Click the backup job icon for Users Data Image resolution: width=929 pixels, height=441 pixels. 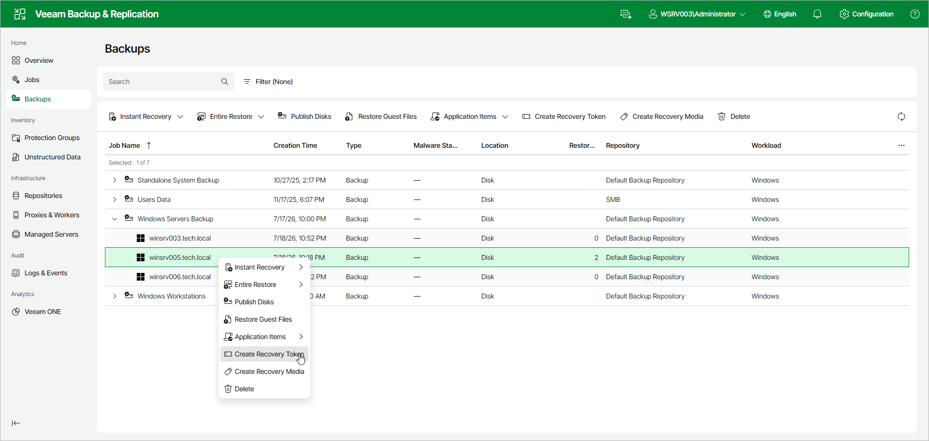[129, 199]
